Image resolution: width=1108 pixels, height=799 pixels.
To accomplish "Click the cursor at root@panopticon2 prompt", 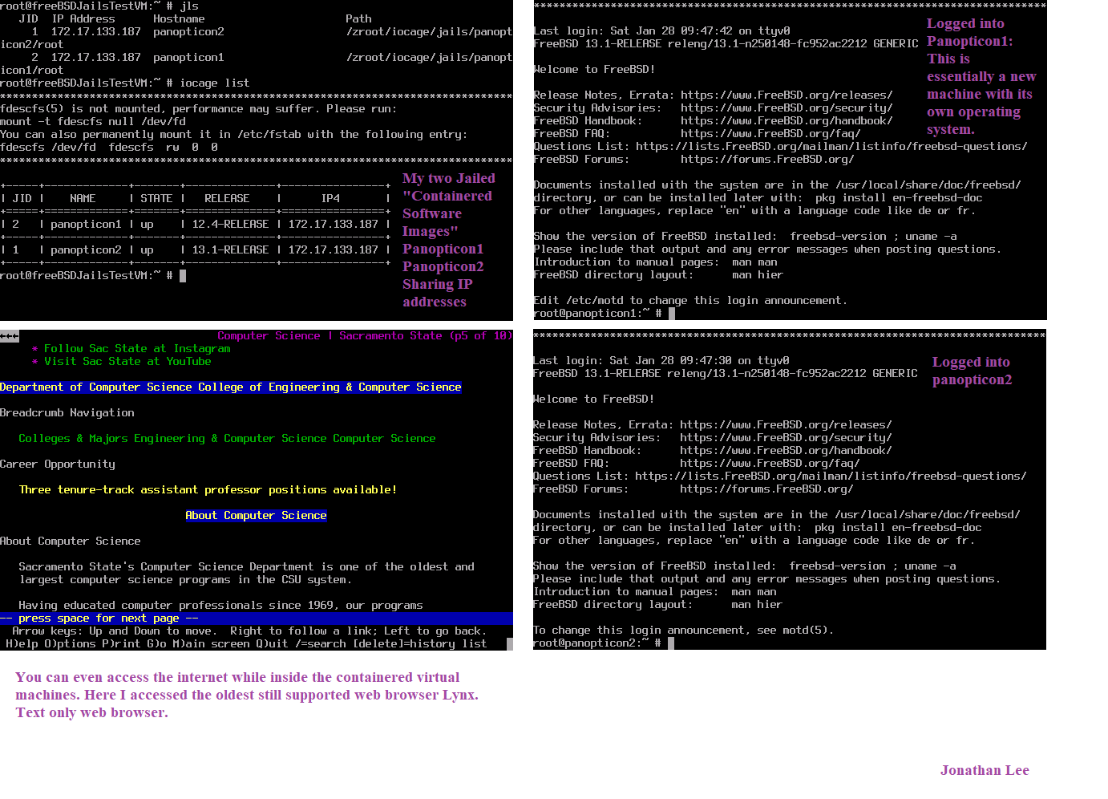I will coord(671,643).
